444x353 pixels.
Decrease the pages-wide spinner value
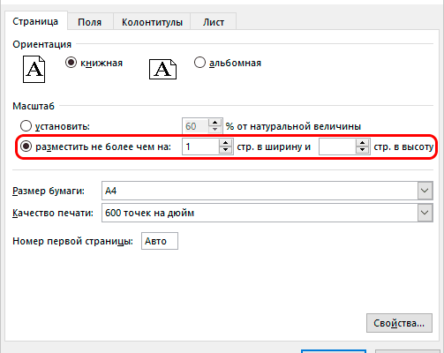pos(225,150)
